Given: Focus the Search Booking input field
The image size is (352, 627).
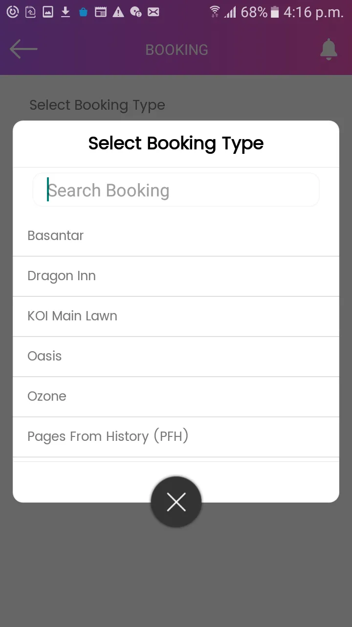Looking at the screenshot, I should 176,190.
